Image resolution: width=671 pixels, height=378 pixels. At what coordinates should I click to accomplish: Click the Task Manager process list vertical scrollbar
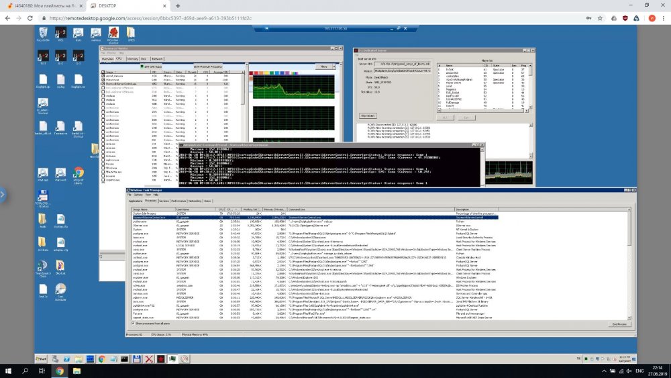click(629, 263)
